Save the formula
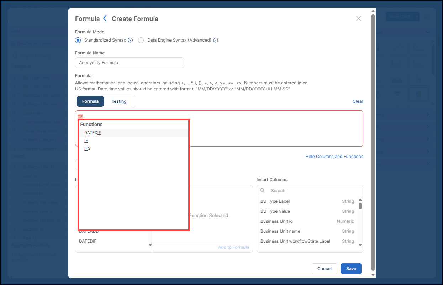The height and width of the screenshot is (285, 443). pos(351,269)
